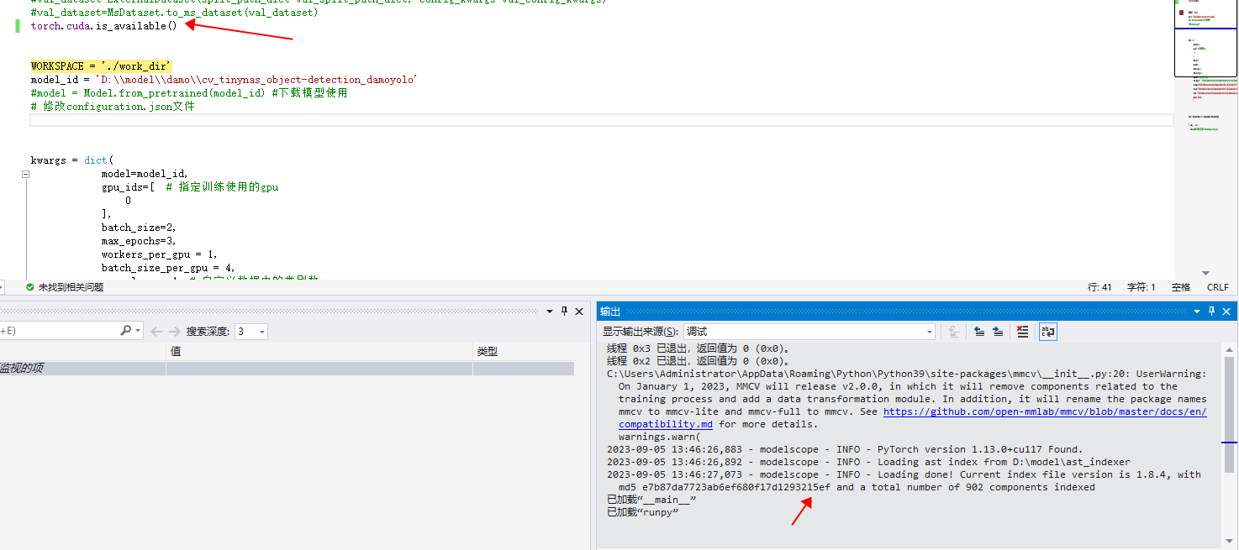Click the find message in code icon
The height and width of the screenshot is (550, 1239).
(953, 332)
